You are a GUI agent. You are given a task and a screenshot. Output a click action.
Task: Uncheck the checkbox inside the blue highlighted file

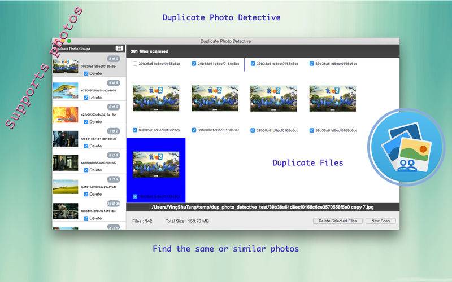(x=135, y=196)
